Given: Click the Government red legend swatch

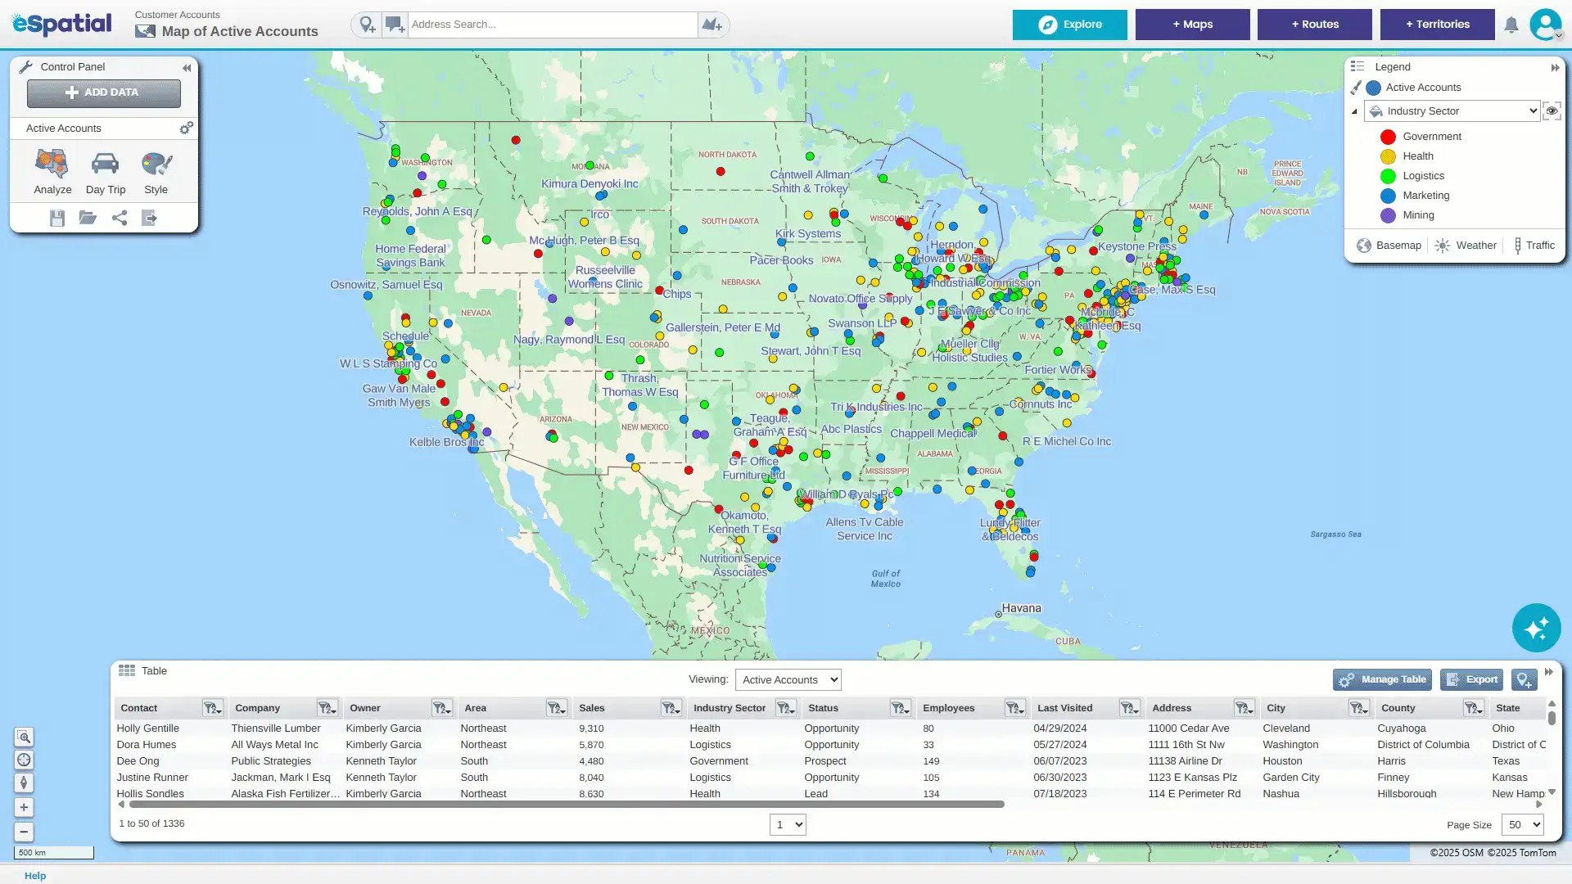Looking at the screenshot, I should pyautogui.click(x=1388, y=137).
